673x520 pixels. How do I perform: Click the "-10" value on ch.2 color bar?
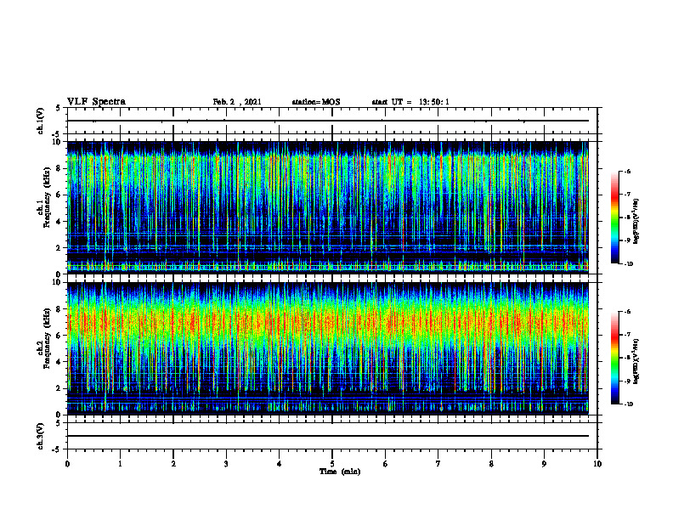[628, 404]
